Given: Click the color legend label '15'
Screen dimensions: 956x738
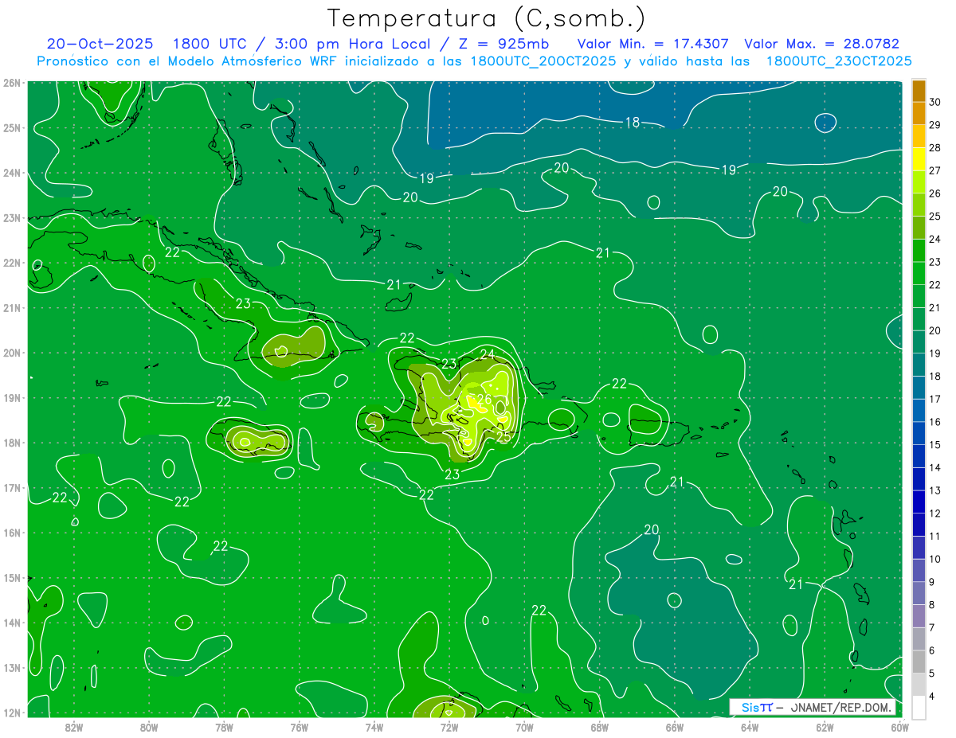Looking at the screenshot, I should tap(935, 444).
